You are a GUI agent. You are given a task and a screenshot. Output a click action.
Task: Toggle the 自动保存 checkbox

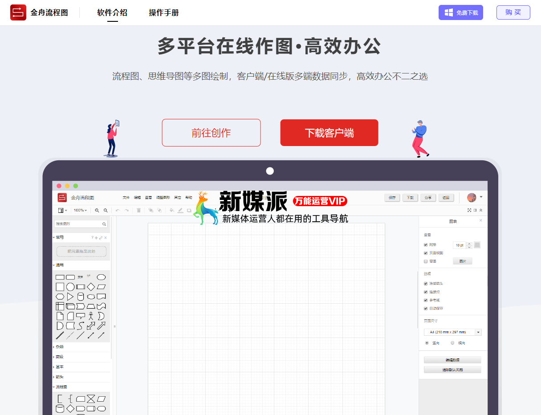pyautogui.click(x=426, y=309)
